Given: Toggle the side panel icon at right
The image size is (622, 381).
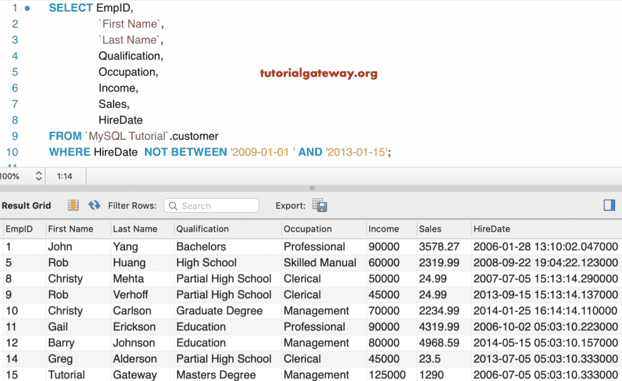Looking at the screenshot, I should click(609, 205).
